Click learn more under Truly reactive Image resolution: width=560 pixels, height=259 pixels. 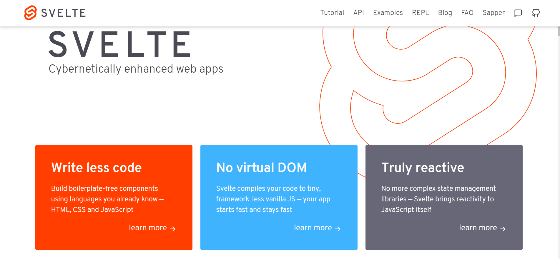coord(478,228)
